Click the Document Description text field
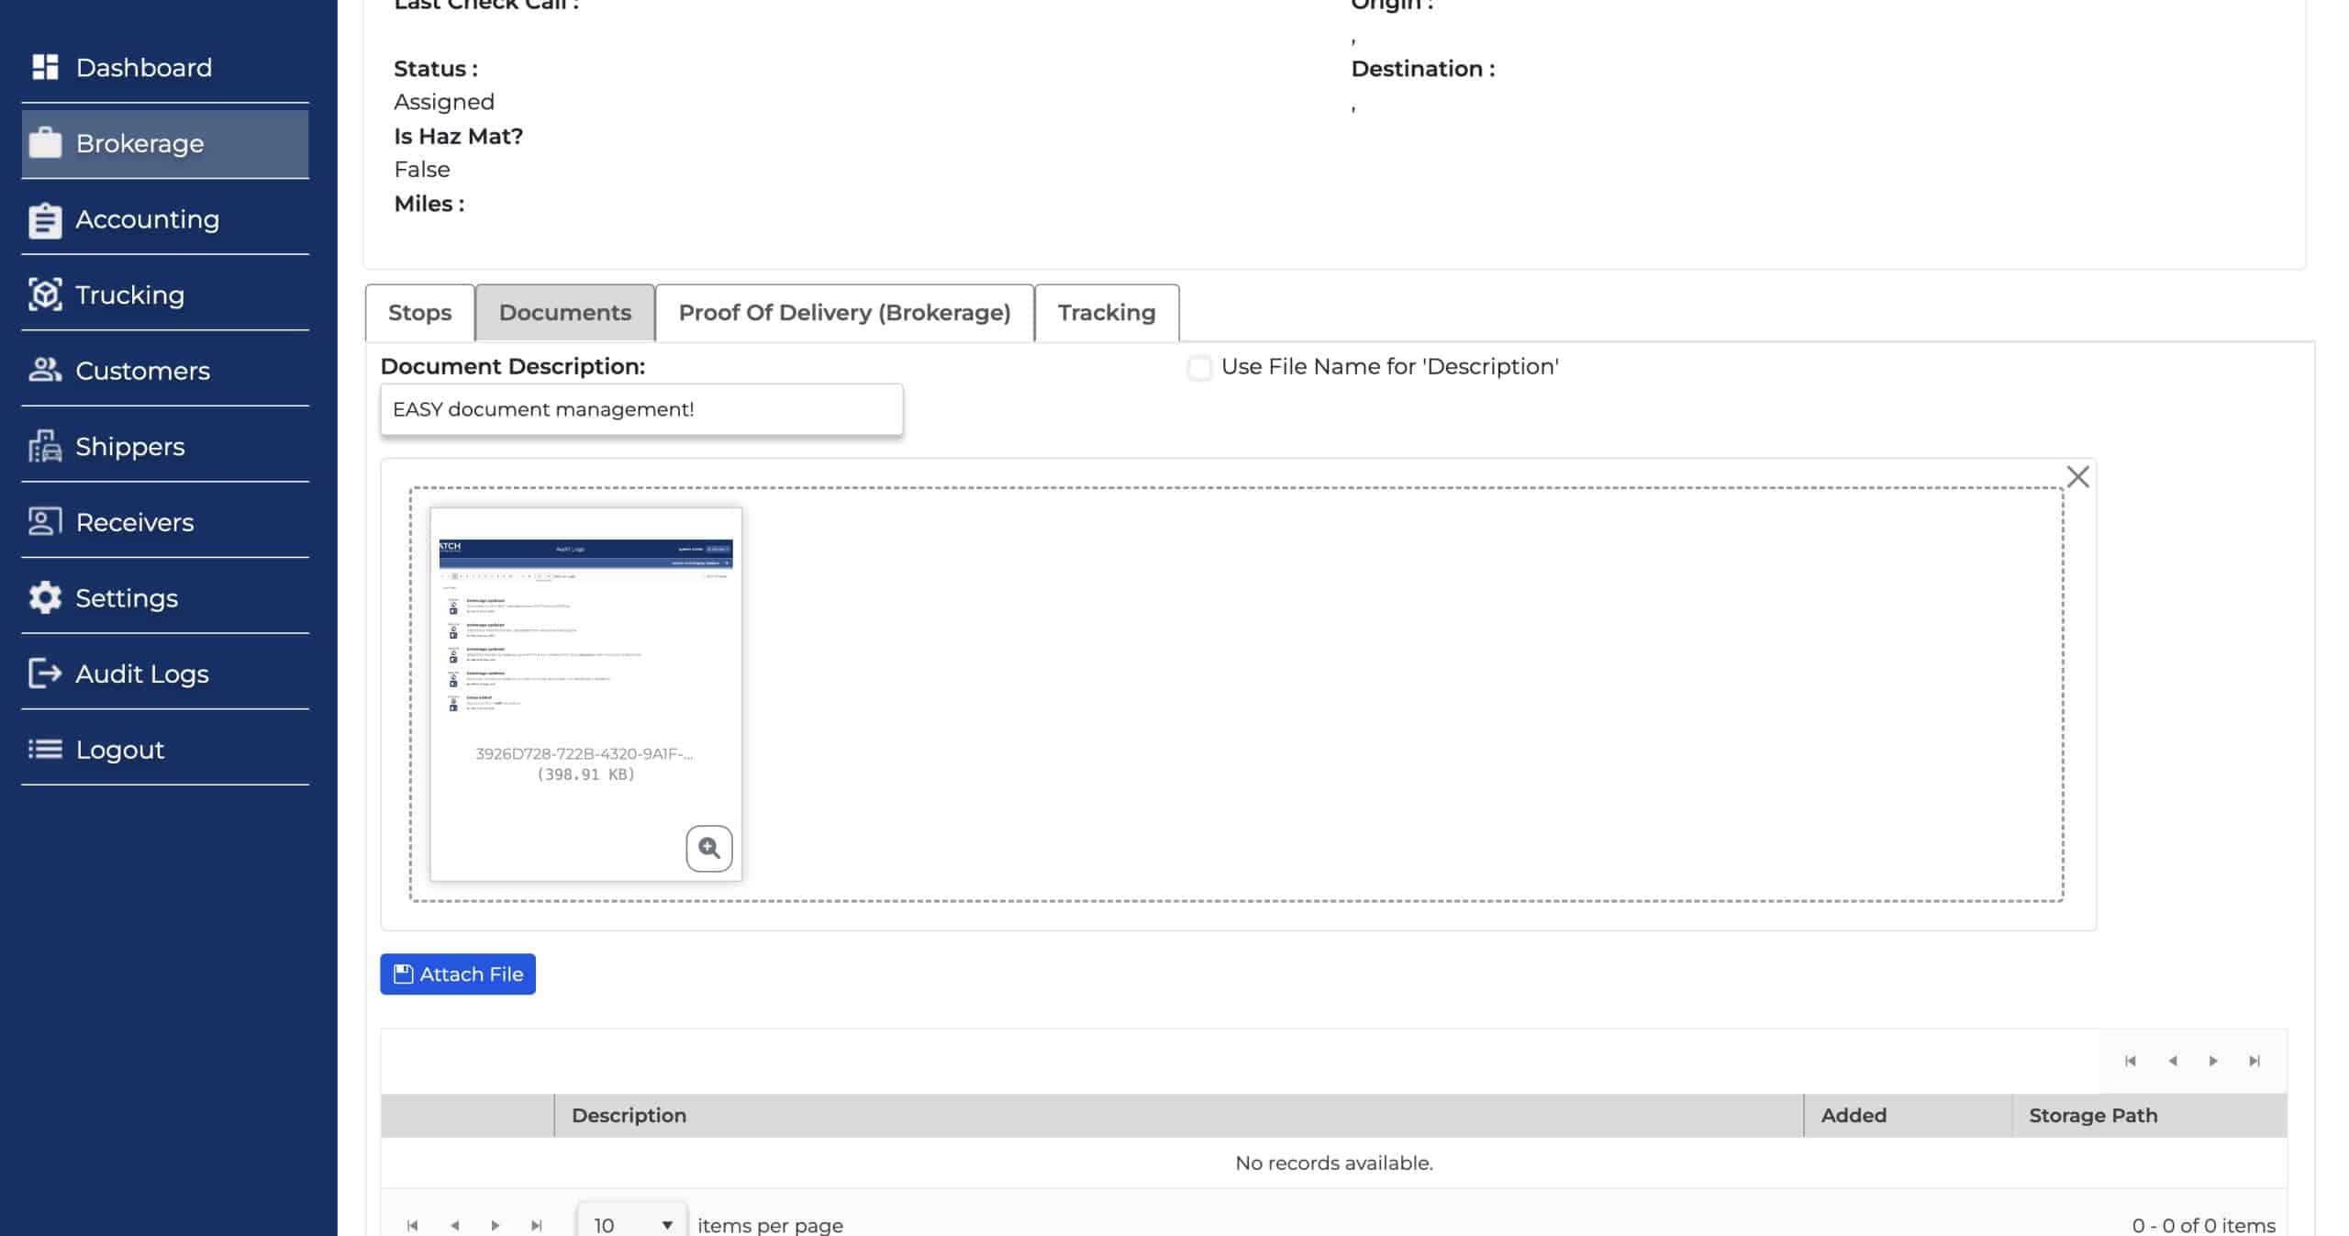The image size is (2349, 1236). (640, 409)
